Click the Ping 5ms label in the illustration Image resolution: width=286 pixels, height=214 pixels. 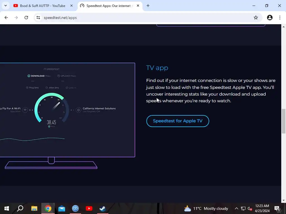click(32, 88)
